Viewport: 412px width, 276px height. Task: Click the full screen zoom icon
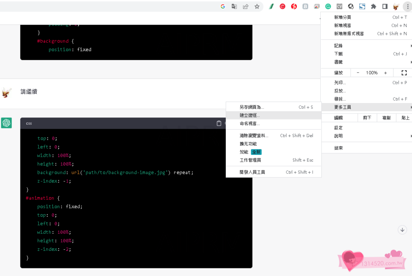click(404, 73)
